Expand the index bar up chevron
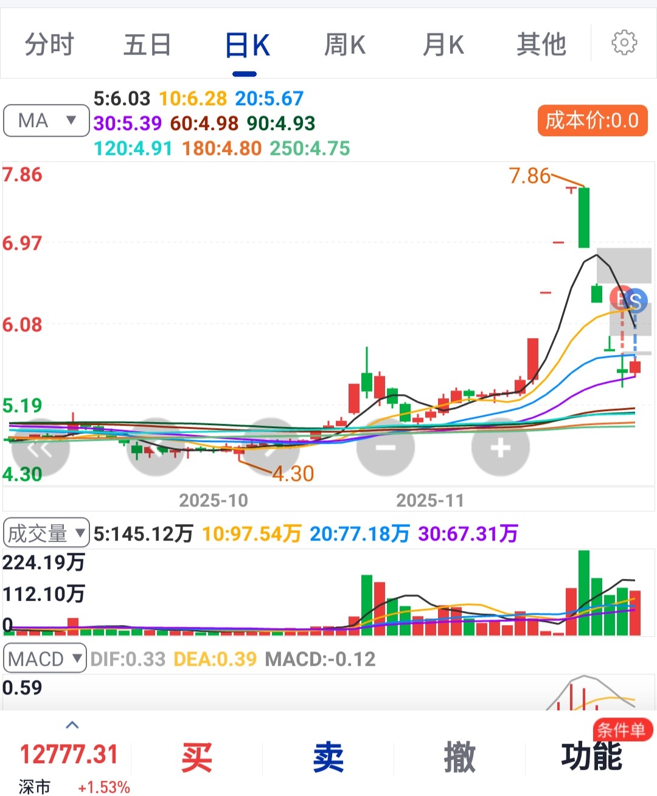 point(72,725)
